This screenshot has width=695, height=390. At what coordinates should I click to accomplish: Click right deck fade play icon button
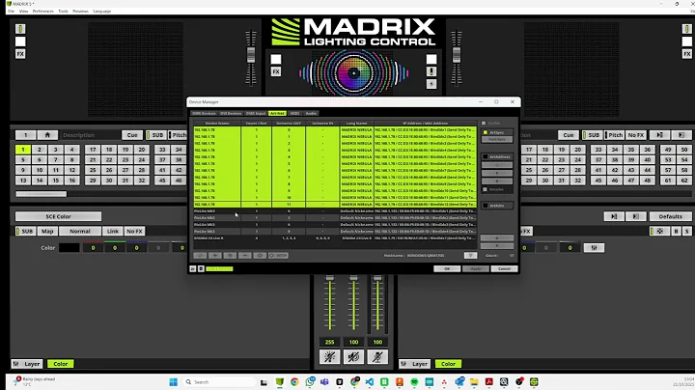pyautogui.click(x=614, y=216)
